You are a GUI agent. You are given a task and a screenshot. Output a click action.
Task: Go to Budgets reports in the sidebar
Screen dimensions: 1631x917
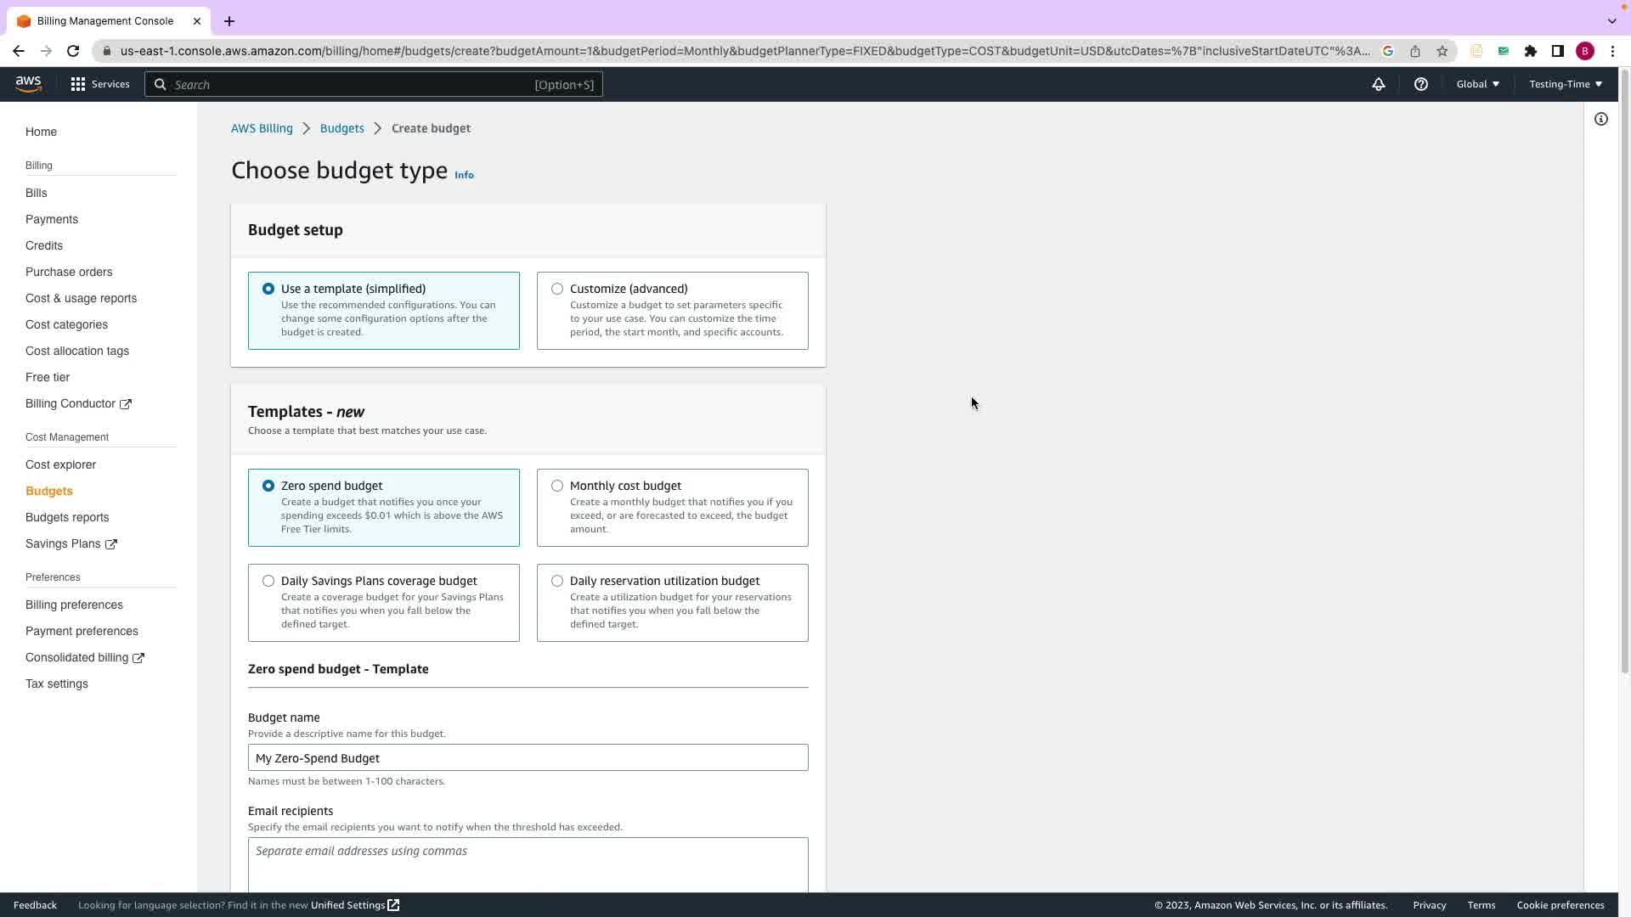[x=67, y=517]
